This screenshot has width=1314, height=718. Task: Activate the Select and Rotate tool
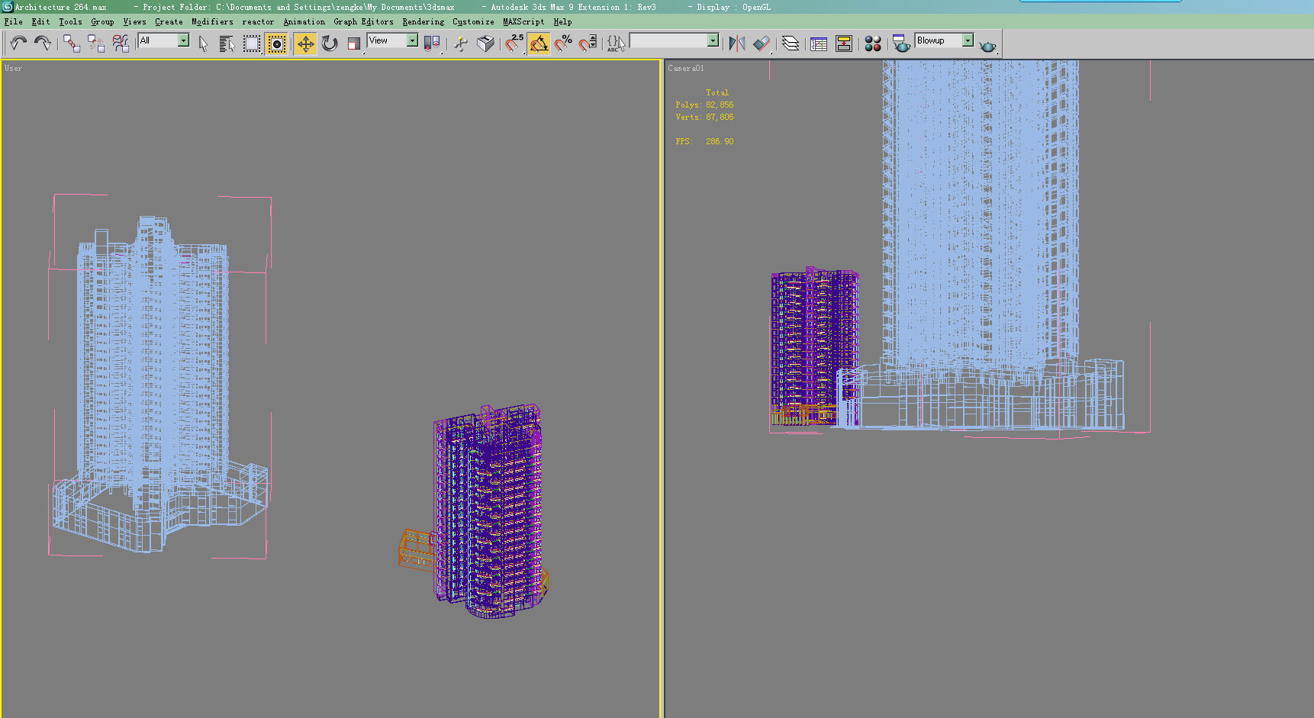pyautogui.click(x=330, y=43)
